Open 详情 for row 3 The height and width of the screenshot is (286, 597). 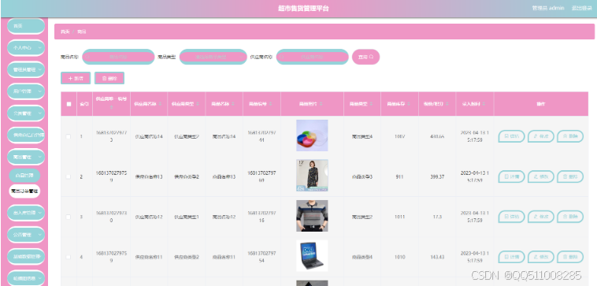(x=511, y=217)
